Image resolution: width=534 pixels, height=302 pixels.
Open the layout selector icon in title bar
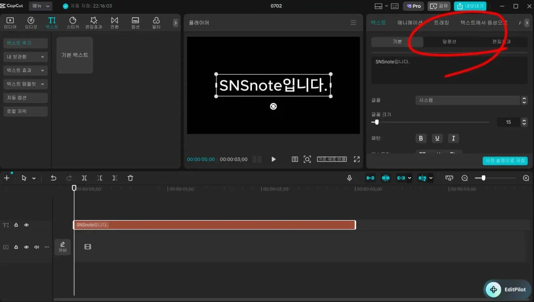coord(379,6)
